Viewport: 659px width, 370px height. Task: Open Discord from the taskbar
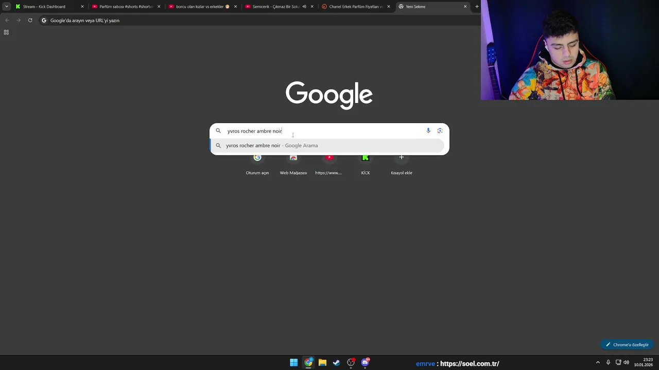click(x=366, y=362)
